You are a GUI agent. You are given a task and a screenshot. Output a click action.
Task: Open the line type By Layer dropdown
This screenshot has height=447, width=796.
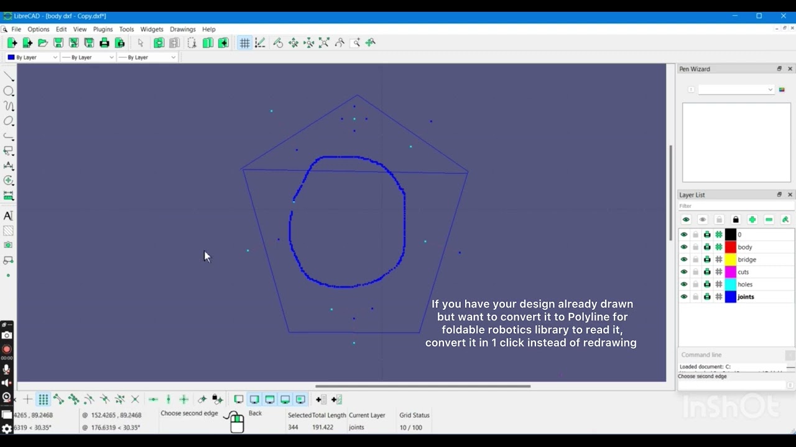147,57
